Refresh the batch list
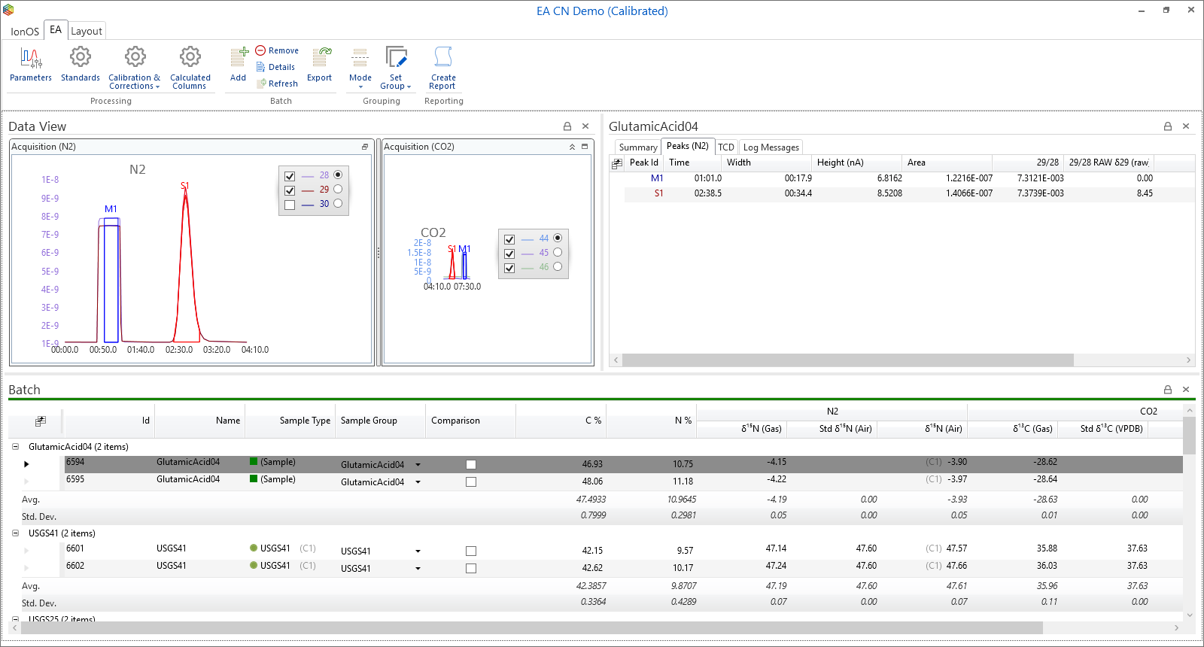The width and height of the screenshot is (1204, 647). pos(277,84)
